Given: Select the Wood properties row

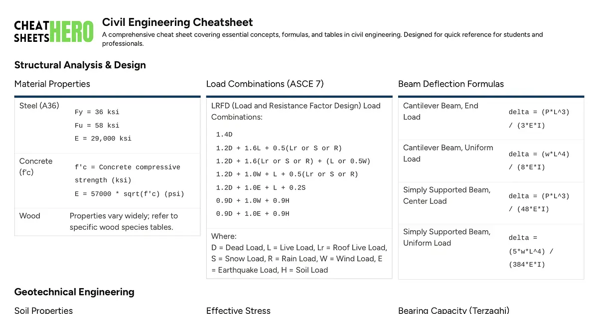Looking at the screenshot, I should (29, 216).
